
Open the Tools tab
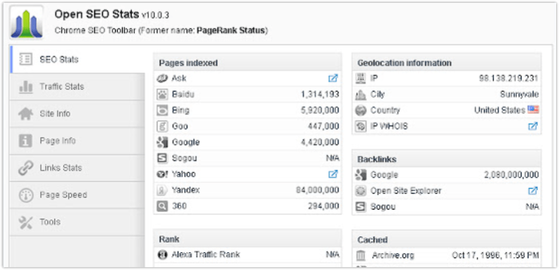[77, 222]
